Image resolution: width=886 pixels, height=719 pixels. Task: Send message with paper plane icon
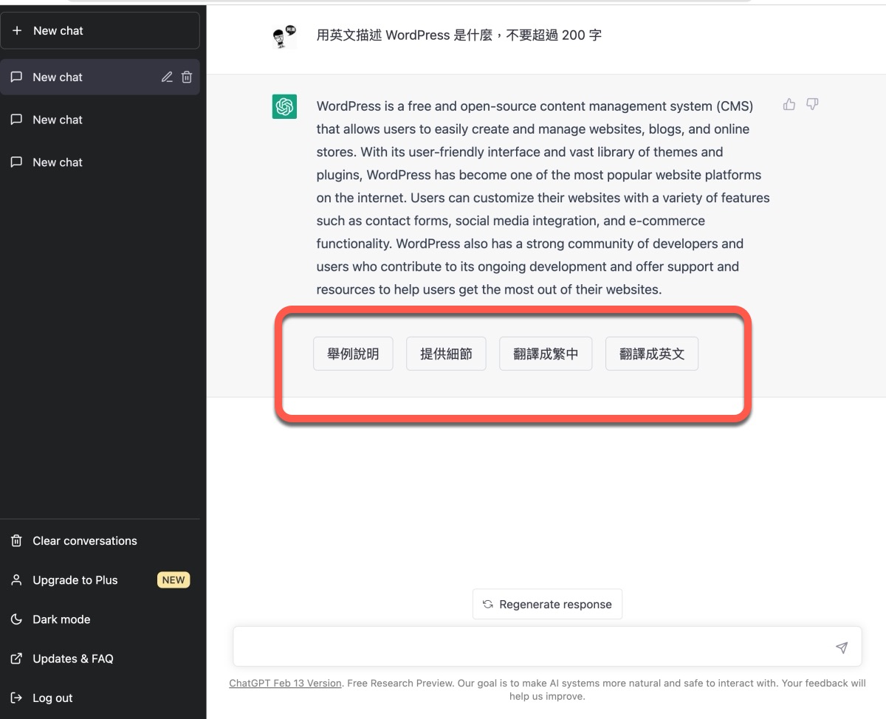click(x=842, y=647)
